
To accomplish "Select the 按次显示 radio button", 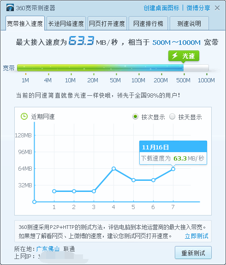I will coord(135,117).
